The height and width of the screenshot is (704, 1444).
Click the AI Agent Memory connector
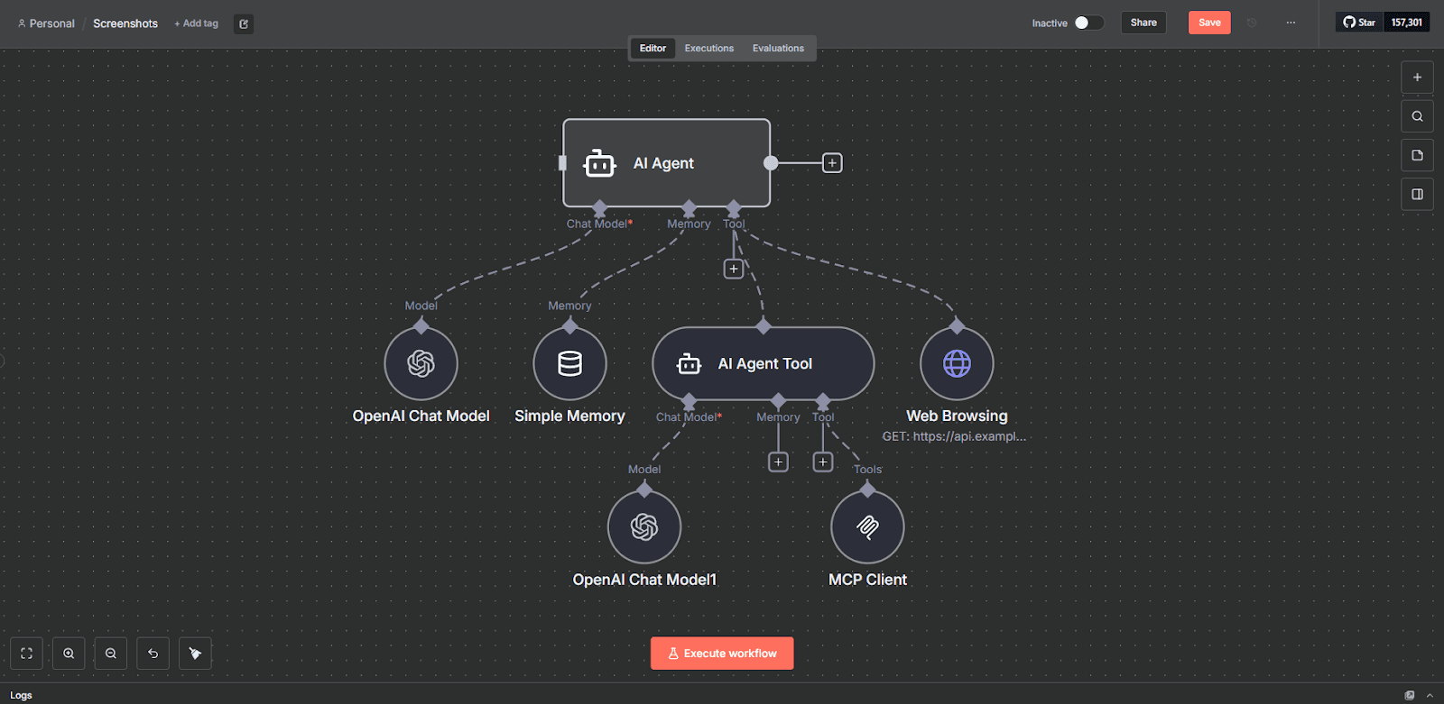pyautogui.click(x=689, y=209)
